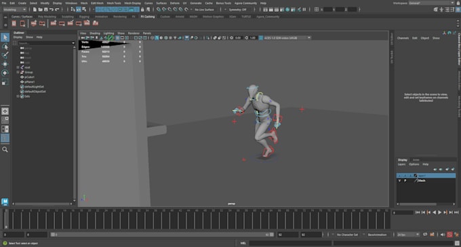Select pPlane1 in the Outliner

[30, 82]
